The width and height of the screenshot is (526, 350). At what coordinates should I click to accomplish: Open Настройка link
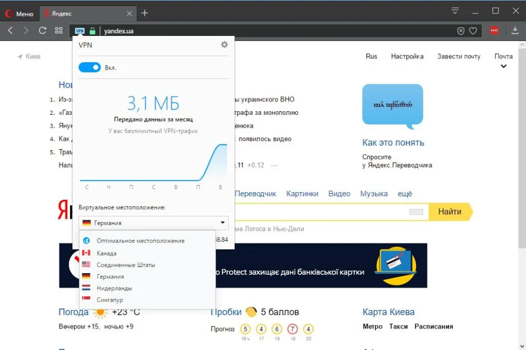pyautogui.click(x=407, y=56)
